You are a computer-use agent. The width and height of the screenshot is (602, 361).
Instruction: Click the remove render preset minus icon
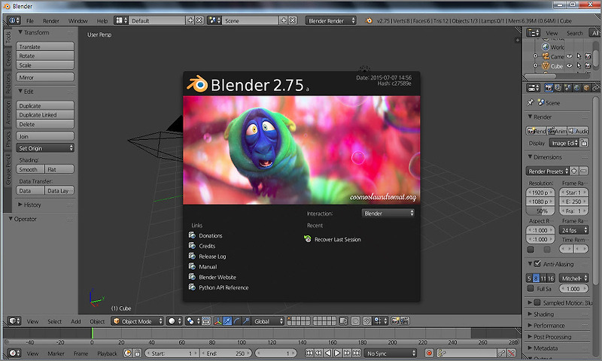coord(584,171)
